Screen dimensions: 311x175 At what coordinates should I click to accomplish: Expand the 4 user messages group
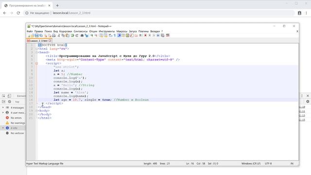coord(3,112)
